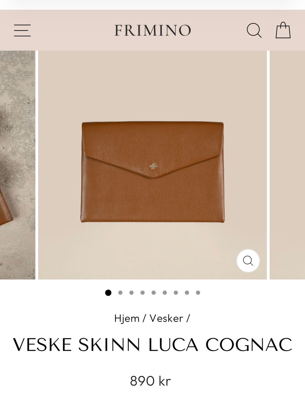Select the sixth gallery dot
Image resolution: width=305 pixels, height=402 pixels.
[x=165, y=293]
